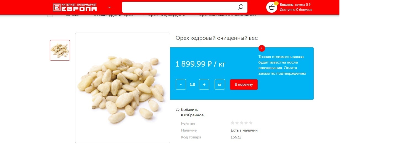Expand the chevron dropdown beside the logo
Viewport: 417px width, 160px height.
109,7
